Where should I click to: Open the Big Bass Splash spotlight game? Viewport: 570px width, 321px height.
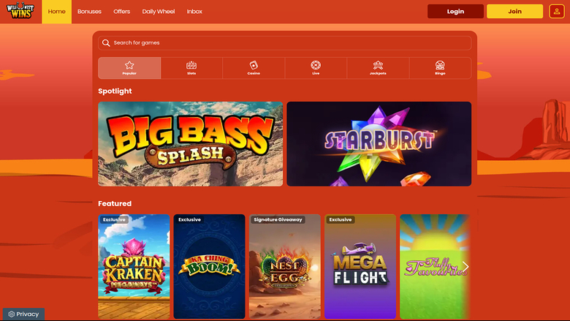pos(190,143)
